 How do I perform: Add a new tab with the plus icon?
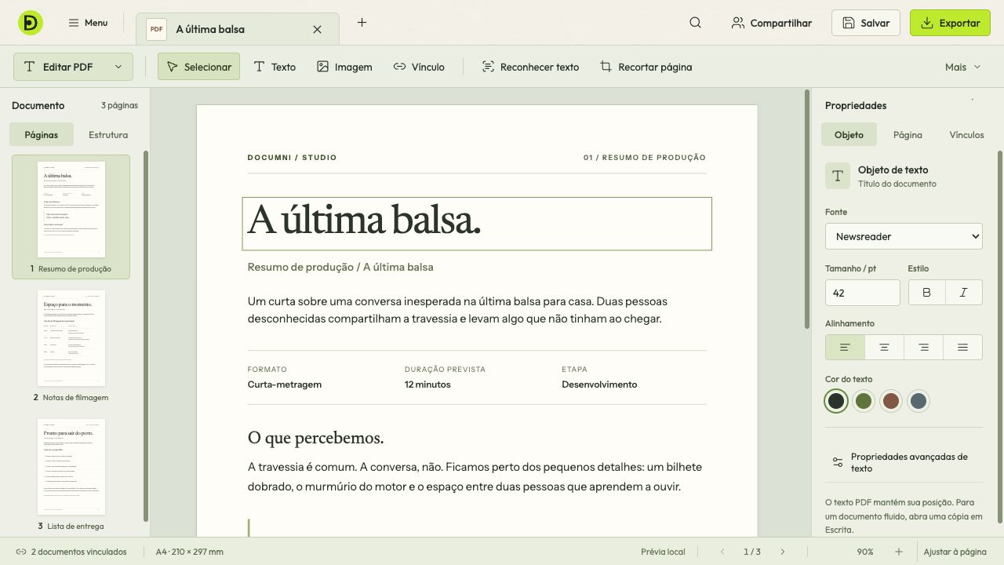click(362, 23)
